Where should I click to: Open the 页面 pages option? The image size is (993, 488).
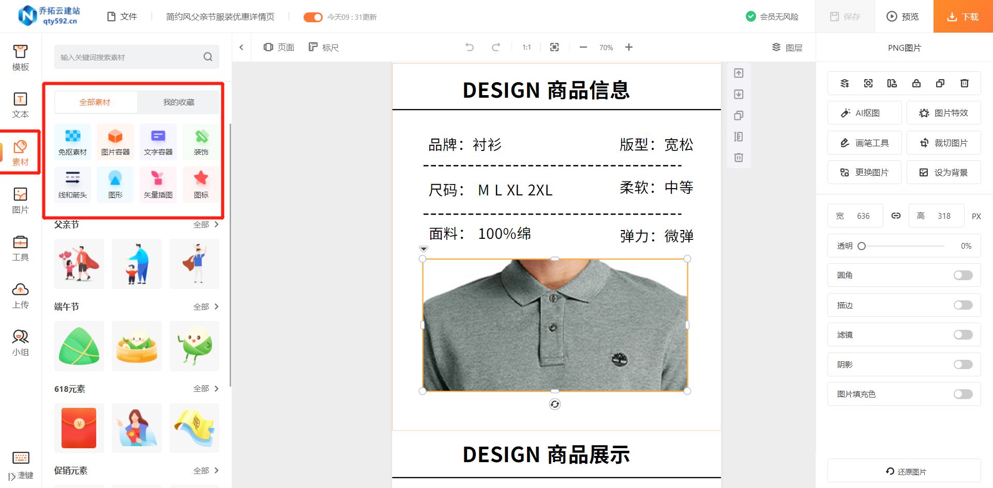click(x=279, y=47)
